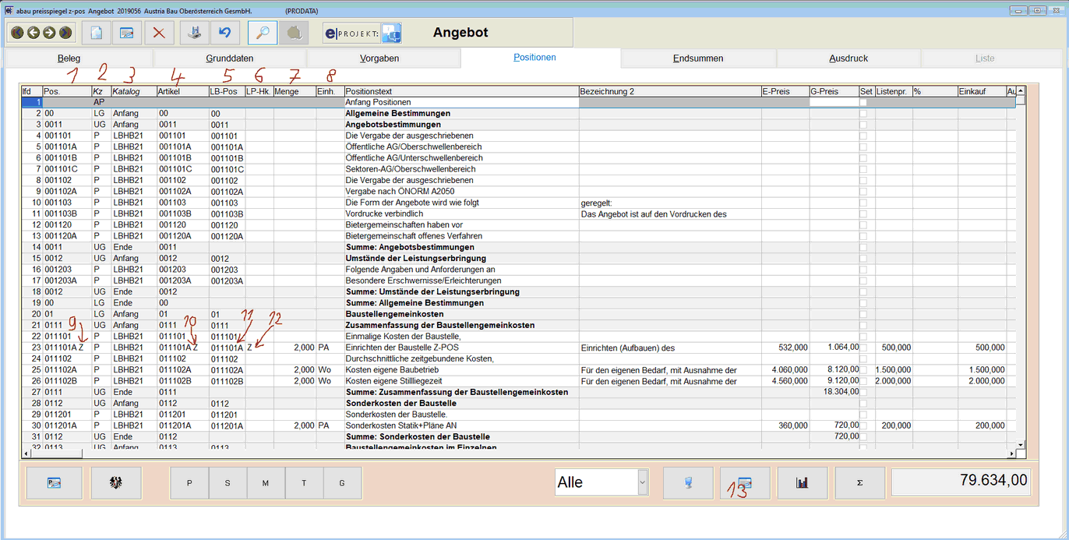Click the save disk icon
Image resolution: width=1069 pixels, height=540 pixels.
195,33
